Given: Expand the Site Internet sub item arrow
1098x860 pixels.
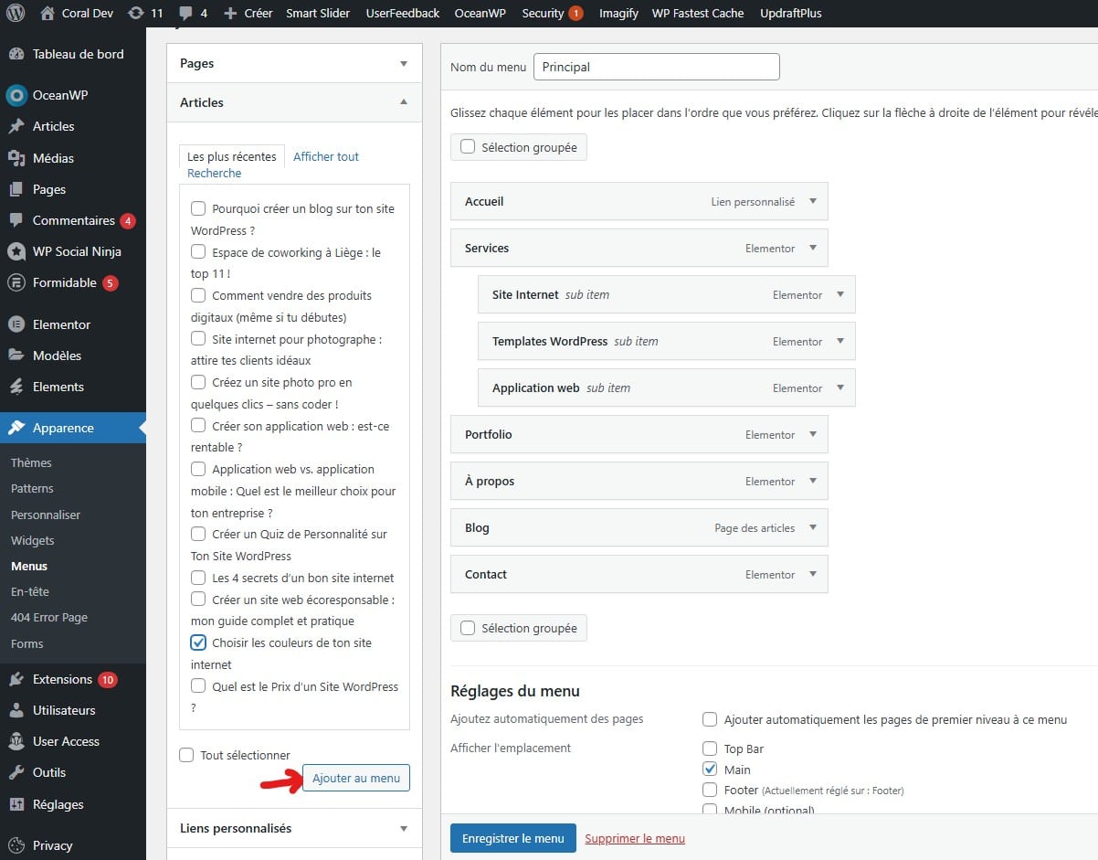Looking at the screenshot, I should pyautogui.click(x=840, y=294).
